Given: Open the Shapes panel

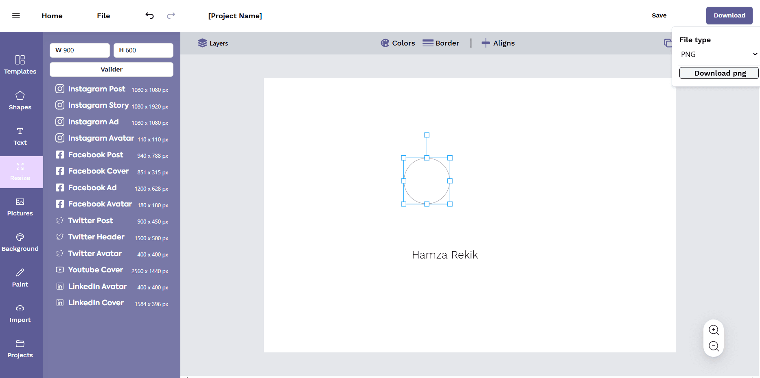Looking at the screenshot, I should (20, 100).
